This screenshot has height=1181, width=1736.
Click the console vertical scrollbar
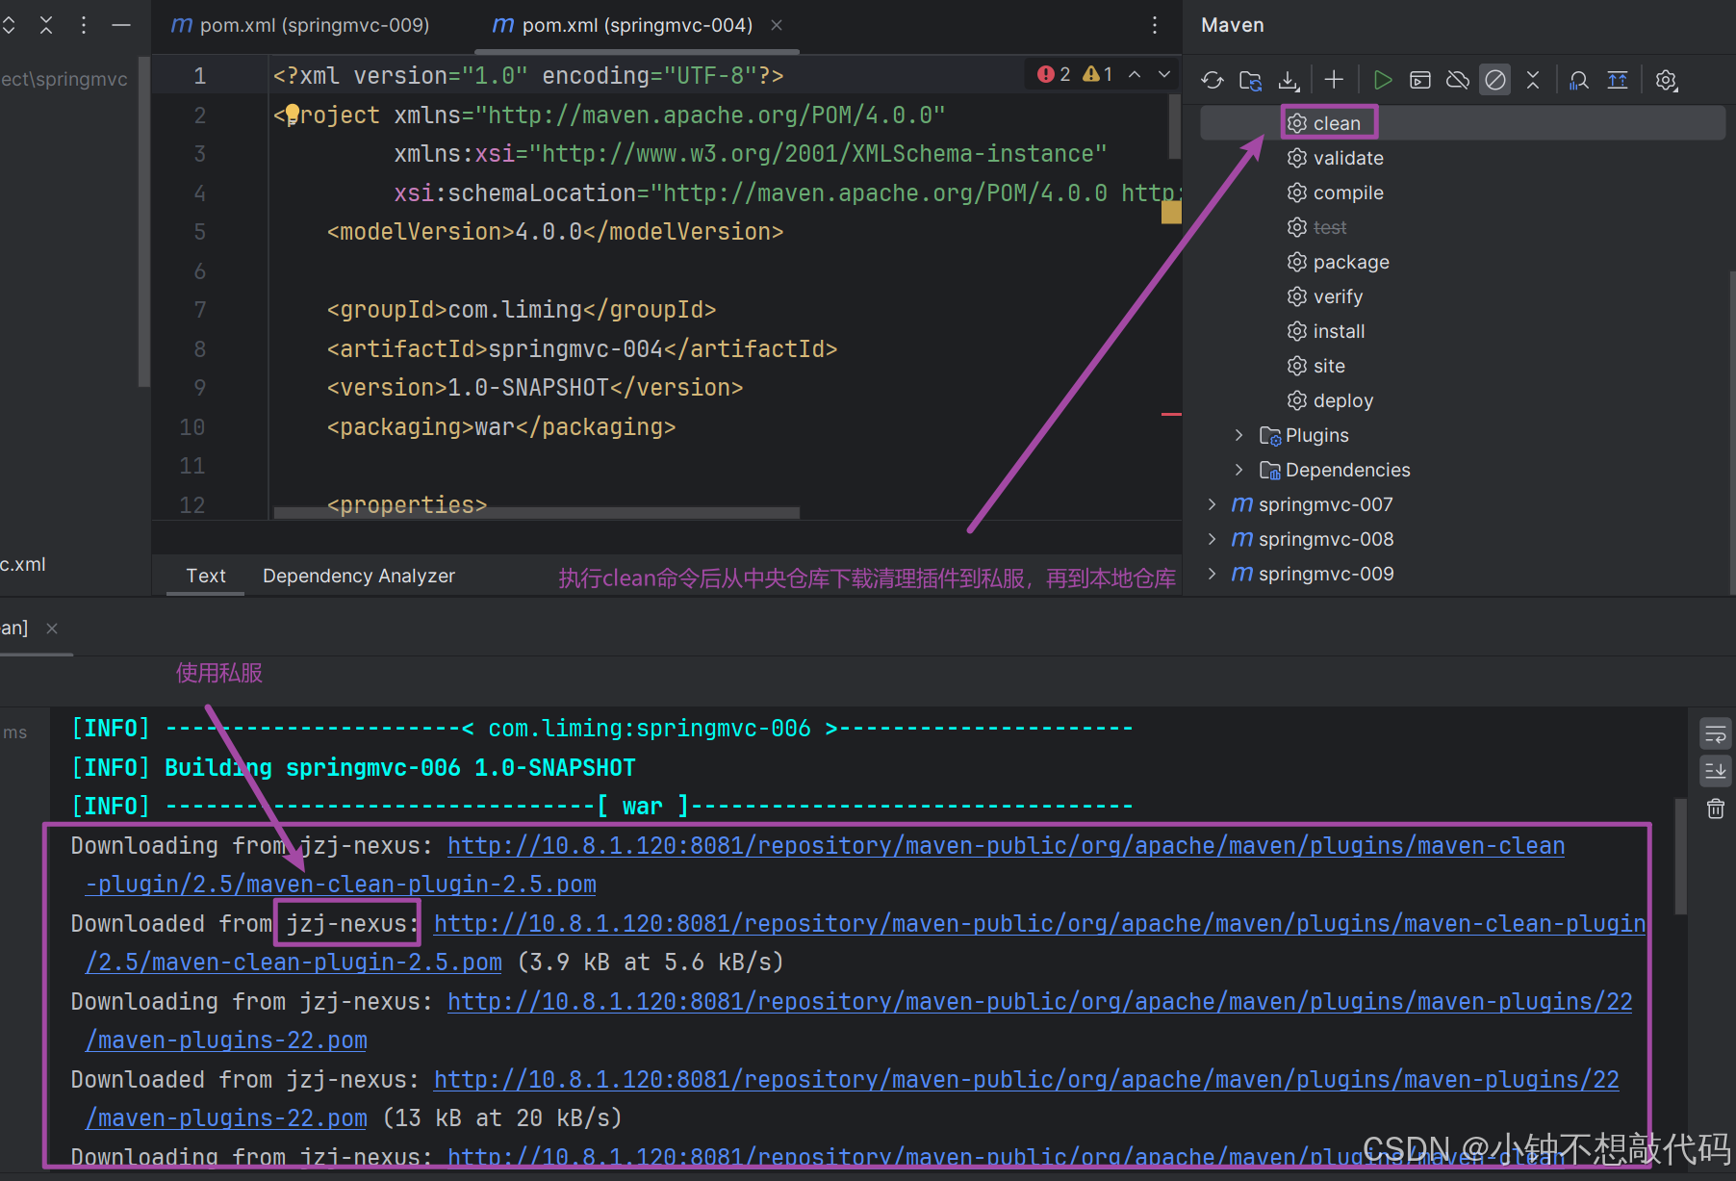[x=1680, y=857]
